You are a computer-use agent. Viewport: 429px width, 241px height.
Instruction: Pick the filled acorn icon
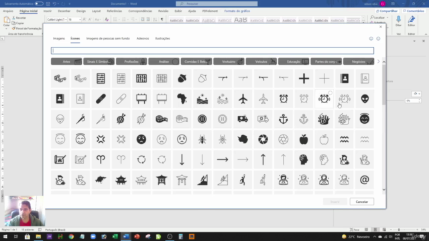click(x=182, y=78)
